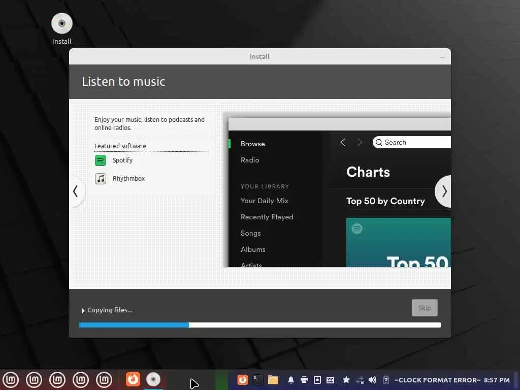Click the Featured software heading

[120, 146]
